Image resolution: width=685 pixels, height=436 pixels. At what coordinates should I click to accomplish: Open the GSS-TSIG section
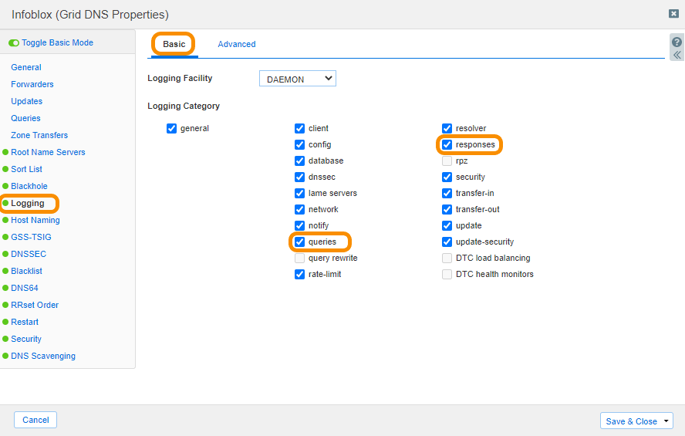pos(31,237)
